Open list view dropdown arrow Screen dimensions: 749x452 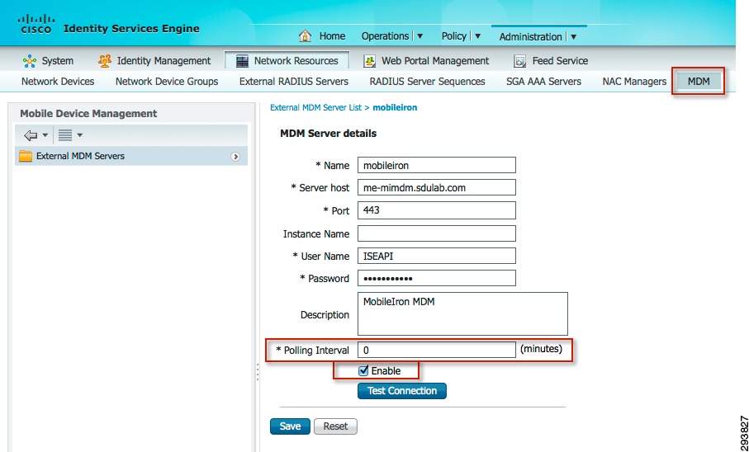tap(80, 135)
